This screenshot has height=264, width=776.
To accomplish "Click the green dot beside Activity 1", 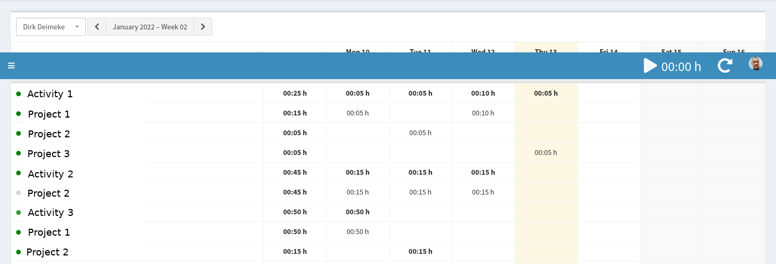I will 18,94.
